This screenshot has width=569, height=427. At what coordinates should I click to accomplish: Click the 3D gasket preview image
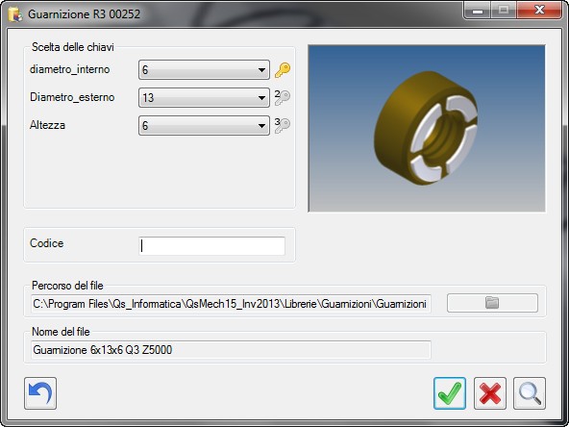click(x=427, y=129)
